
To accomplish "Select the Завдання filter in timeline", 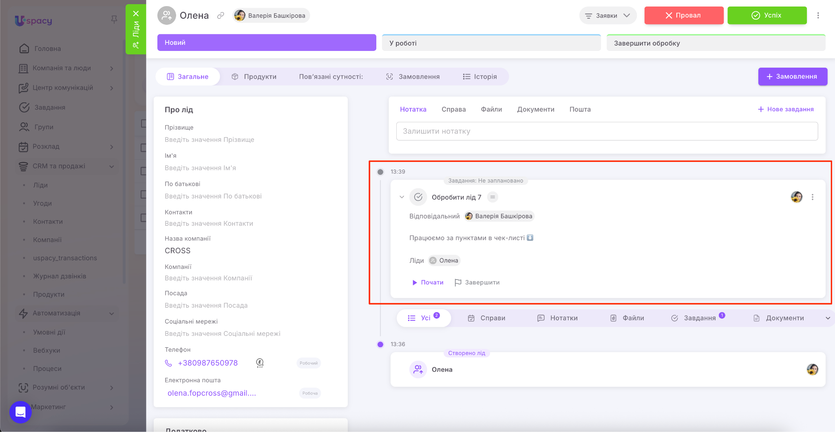I will pos(699,318).
